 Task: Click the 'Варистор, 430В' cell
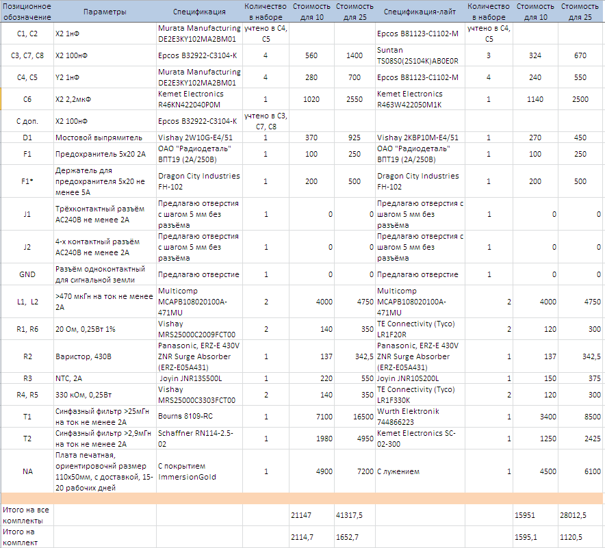(105, 356)
